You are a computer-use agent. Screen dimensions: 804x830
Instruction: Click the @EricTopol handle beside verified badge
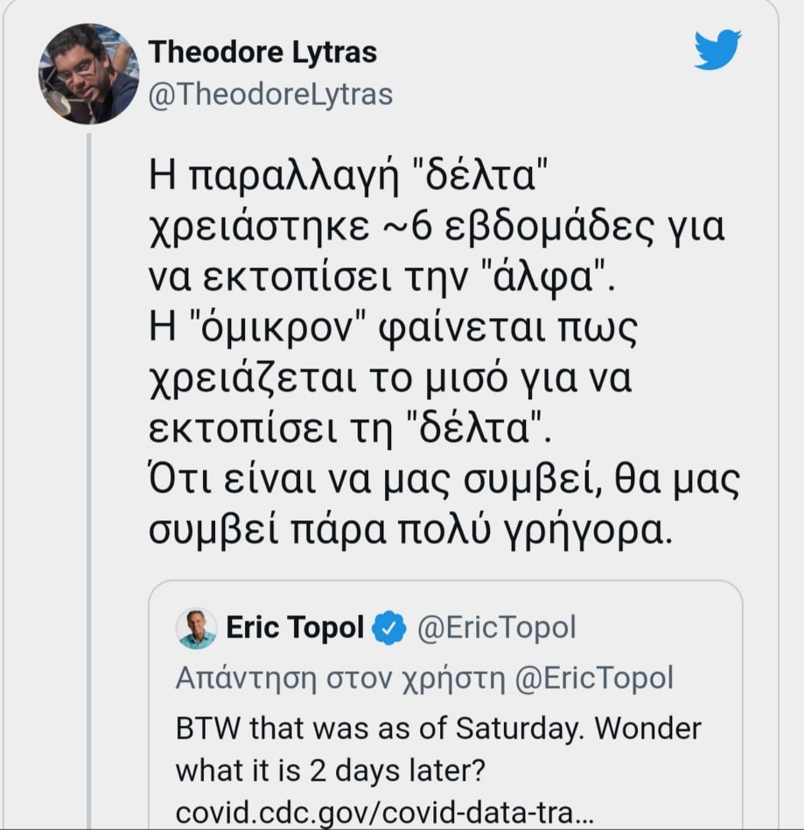495,628
